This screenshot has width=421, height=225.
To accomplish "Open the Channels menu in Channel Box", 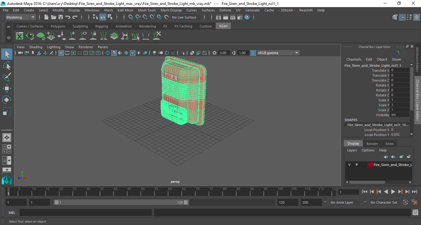I will coord(354,59).
